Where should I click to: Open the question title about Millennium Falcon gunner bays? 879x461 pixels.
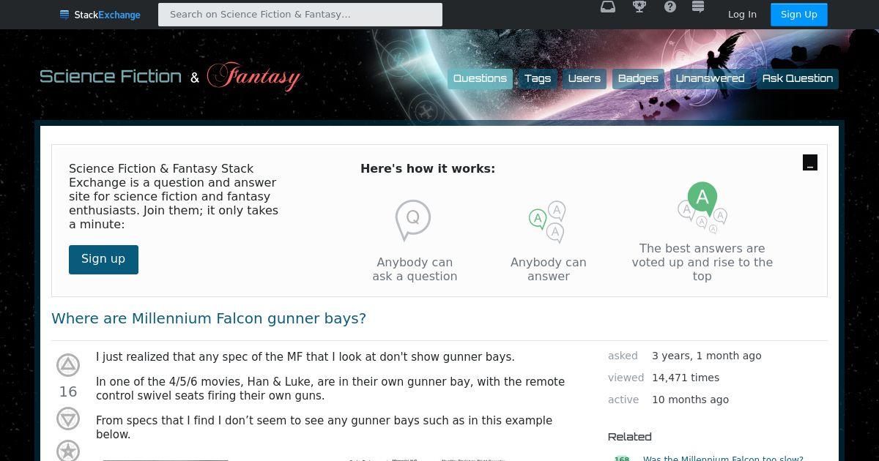pyautogui.click(x=209, y=318)
